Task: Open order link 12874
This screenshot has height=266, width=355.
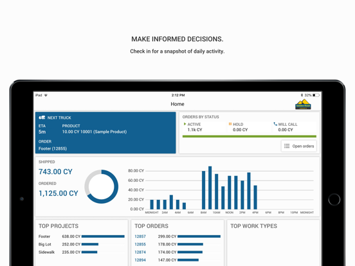Action: (140, 252)
